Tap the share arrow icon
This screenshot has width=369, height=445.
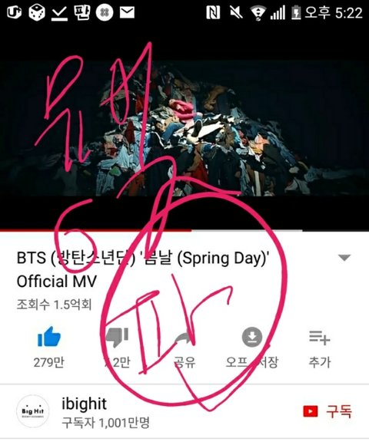(184, 338)
